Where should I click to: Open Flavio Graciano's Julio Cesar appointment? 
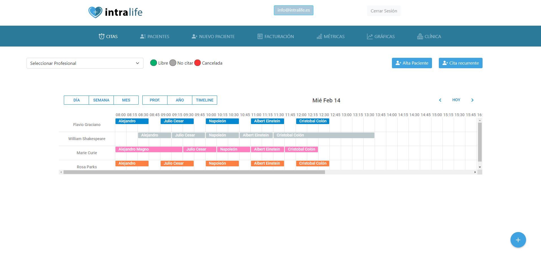tap(177, 121)
